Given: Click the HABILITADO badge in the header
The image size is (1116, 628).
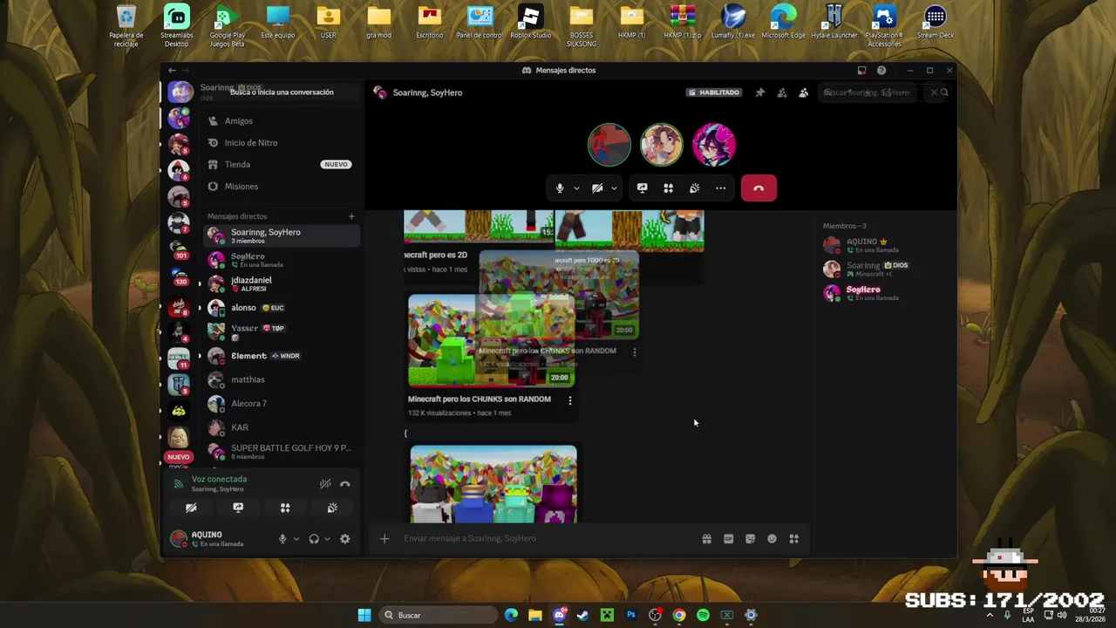Looking at the screenshot, I should point(714,92).
